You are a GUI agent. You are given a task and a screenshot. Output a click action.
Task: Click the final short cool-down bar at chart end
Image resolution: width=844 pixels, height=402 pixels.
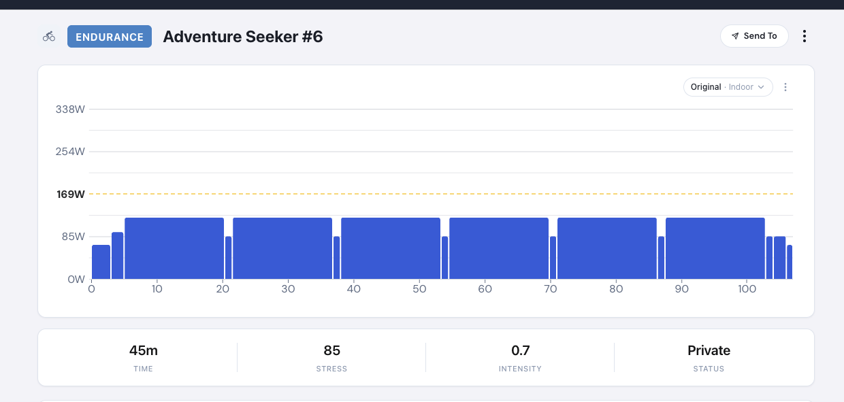tap(790, 262)
